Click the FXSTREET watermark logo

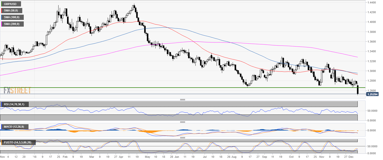[x=17, y=90]
